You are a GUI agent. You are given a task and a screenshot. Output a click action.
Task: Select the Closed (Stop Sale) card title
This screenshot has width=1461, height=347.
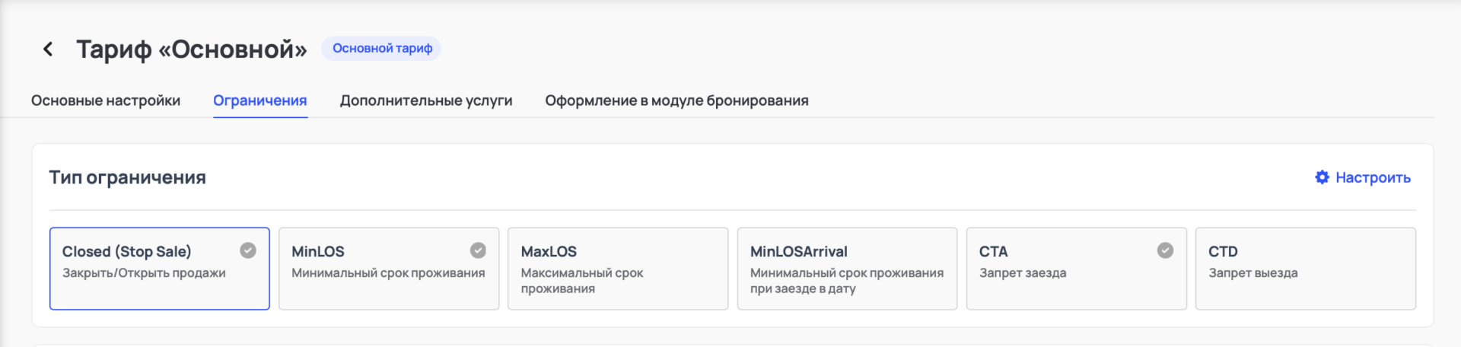[x=126, y=251]
